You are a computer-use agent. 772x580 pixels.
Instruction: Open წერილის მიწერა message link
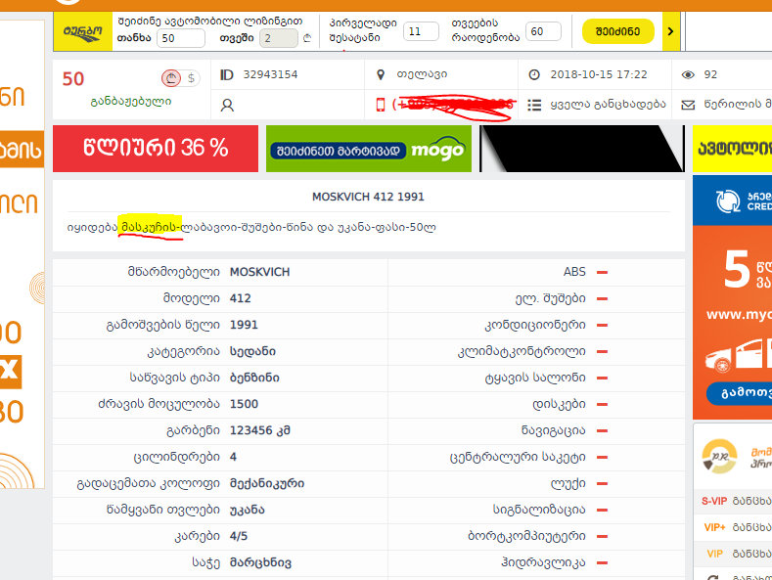pyautogui.click(x=738, y=105)
